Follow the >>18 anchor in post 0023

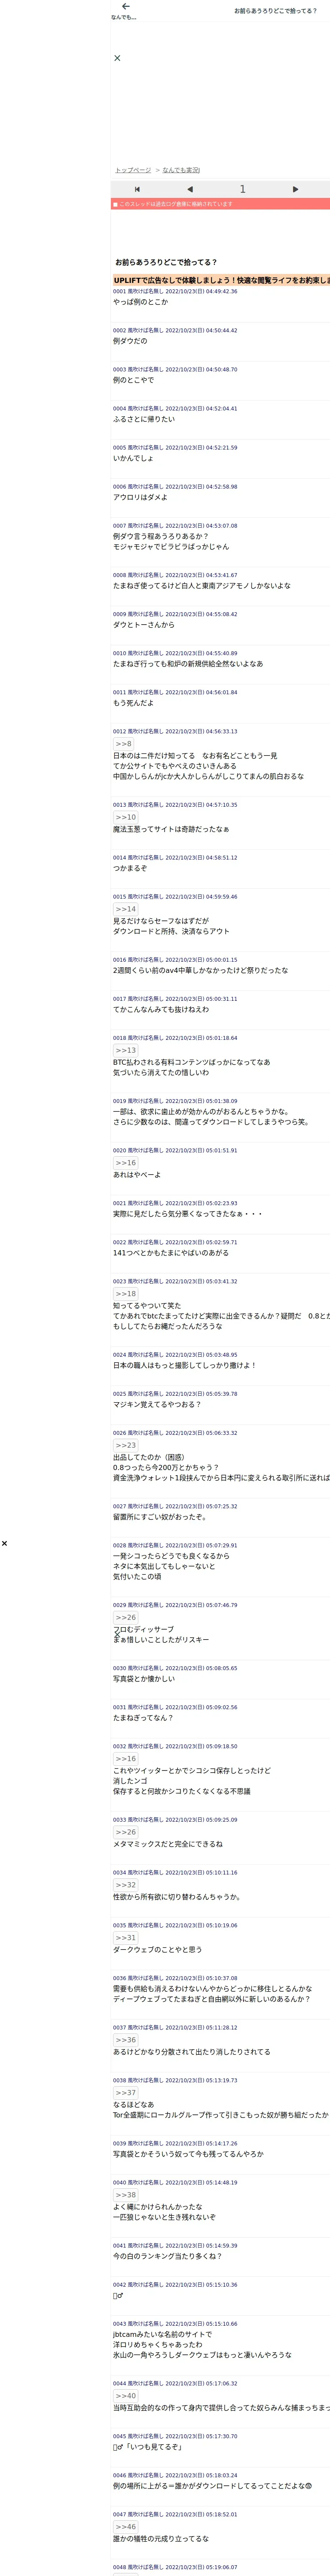pyautogui.click(x=125, y=1294)
